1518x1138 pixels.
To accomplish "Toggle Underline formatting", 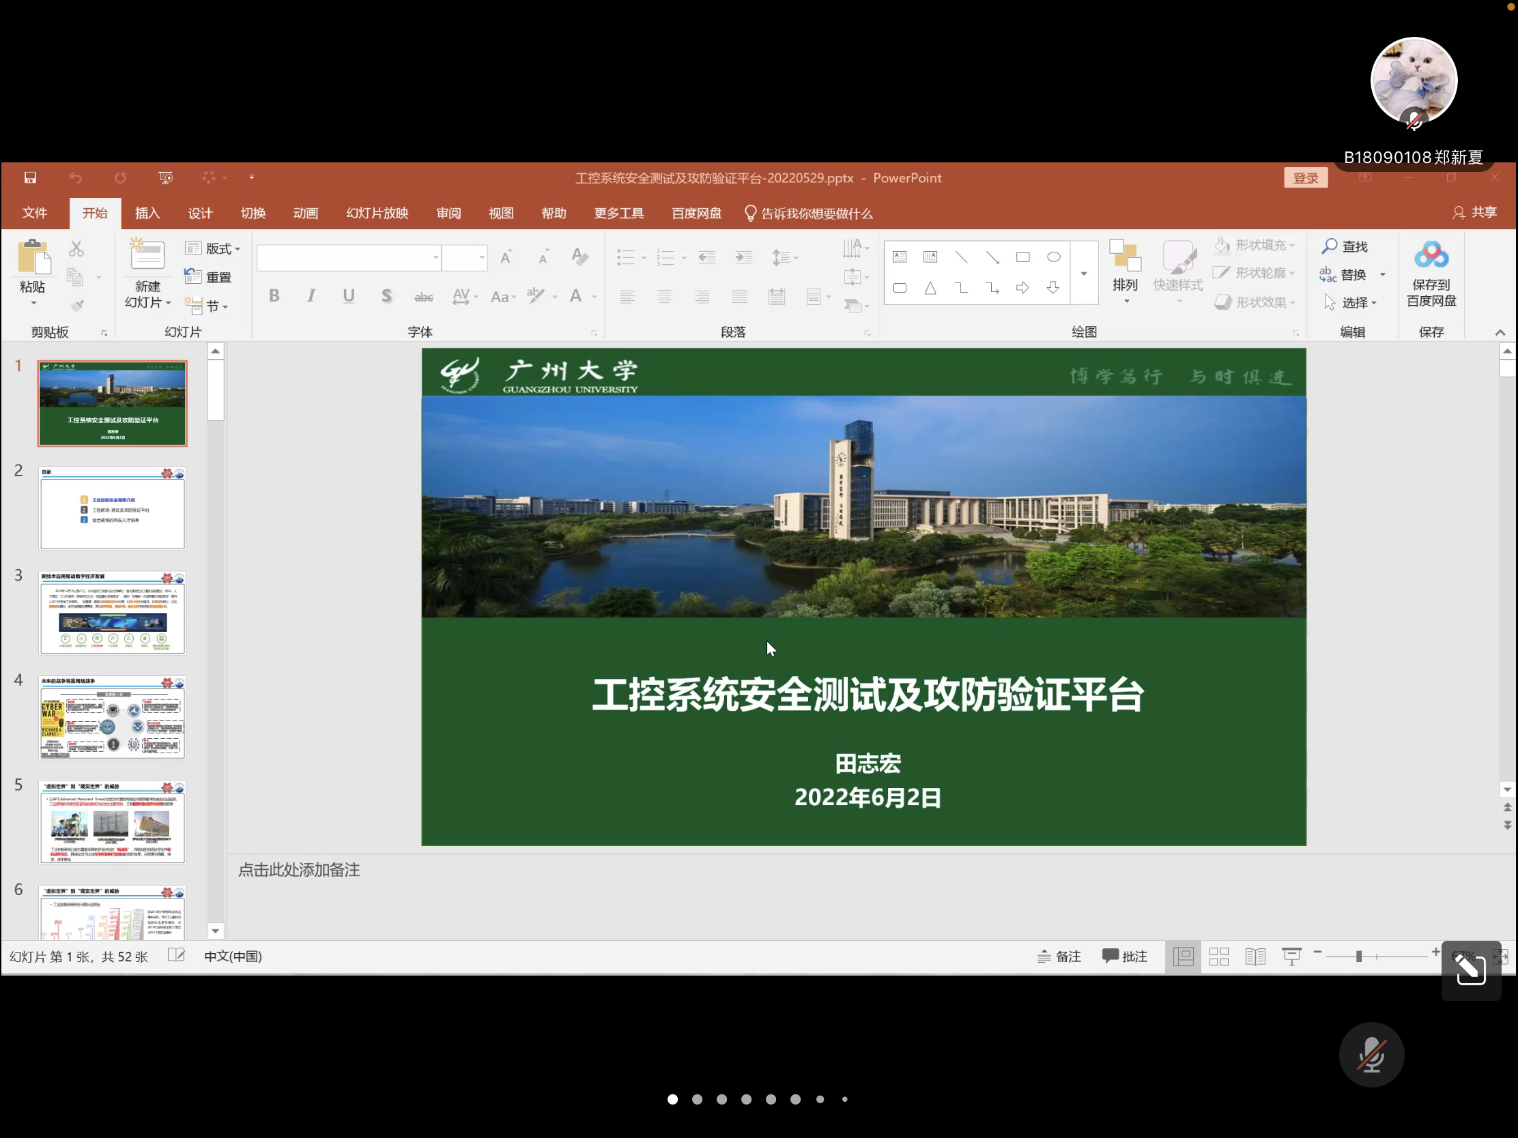I will (349, 295).
